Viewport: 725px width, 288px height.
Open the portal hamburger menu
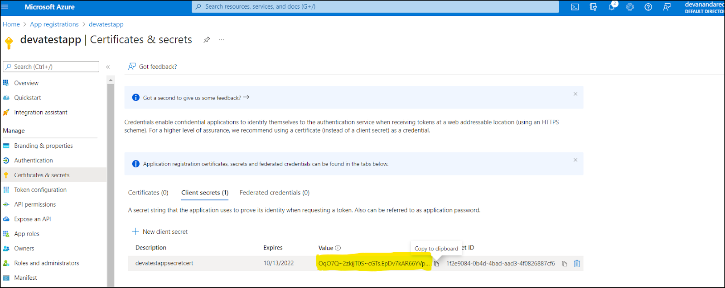tap(5, 7)
